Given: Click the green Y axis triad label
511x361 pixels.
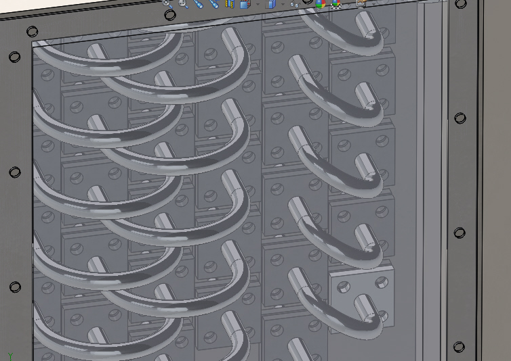Looking at the screenshot, I should (10, 356).
